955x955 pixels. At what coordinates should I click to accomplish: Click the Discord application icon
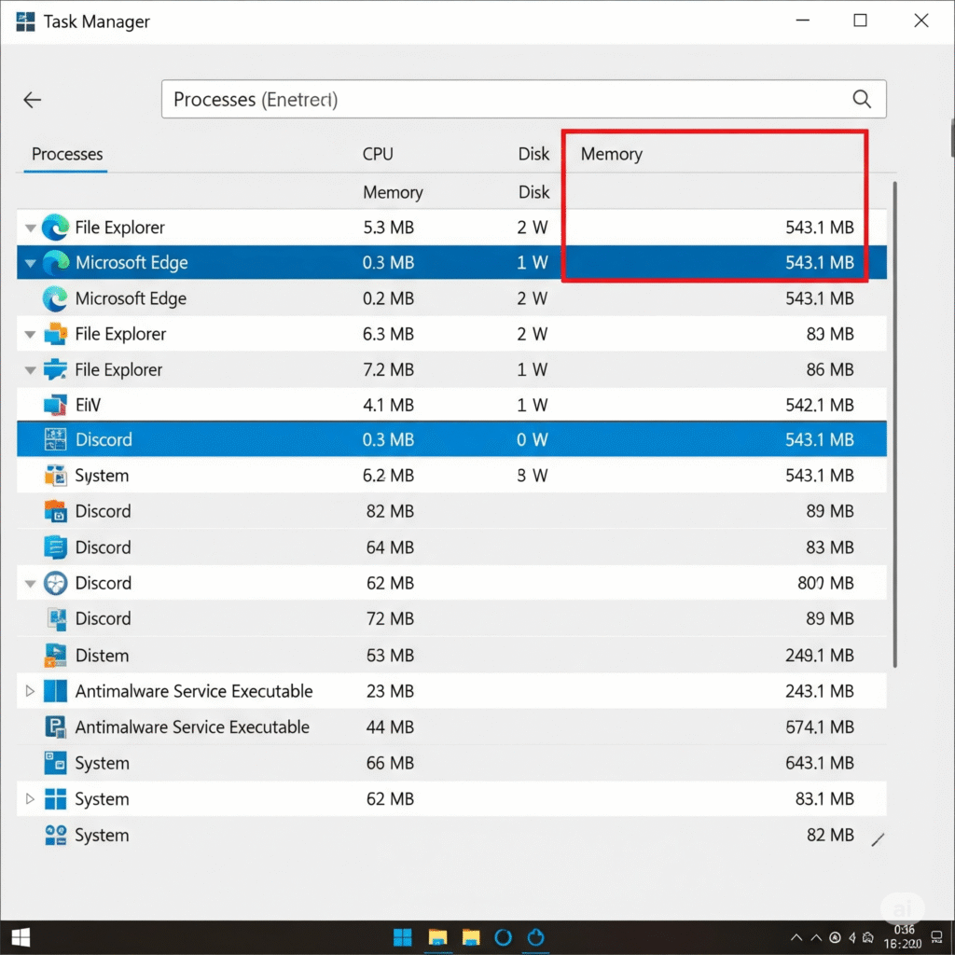click(54, 439)
